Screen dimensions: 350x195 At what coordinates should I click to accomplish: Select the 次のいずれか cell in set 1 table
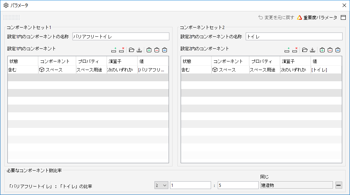122,70
